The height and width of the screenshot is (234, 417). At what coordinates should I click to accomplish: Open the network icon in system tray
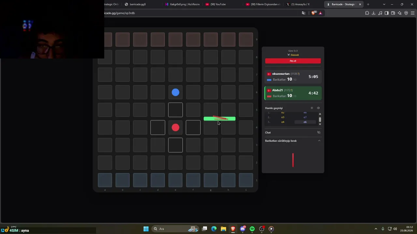click(x=390, y=229)
